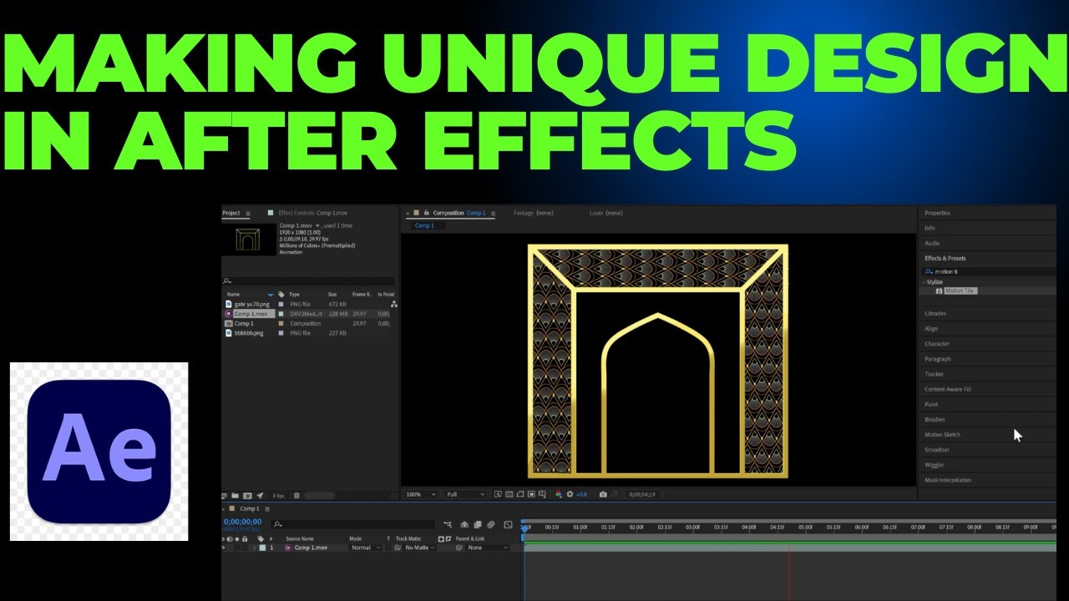Open the Full resolution dropdown
Viewport: 1069px width, 601px height.
point(464,494)
